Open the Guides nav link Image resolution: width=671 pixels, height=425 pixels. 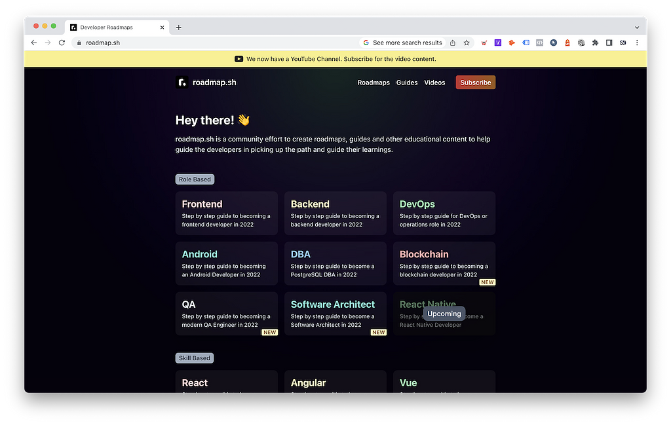click(407, 83)
